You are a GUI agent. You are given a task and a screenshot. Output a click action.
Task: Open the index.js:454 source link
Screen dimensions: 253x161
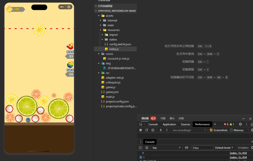coord(238,153)
